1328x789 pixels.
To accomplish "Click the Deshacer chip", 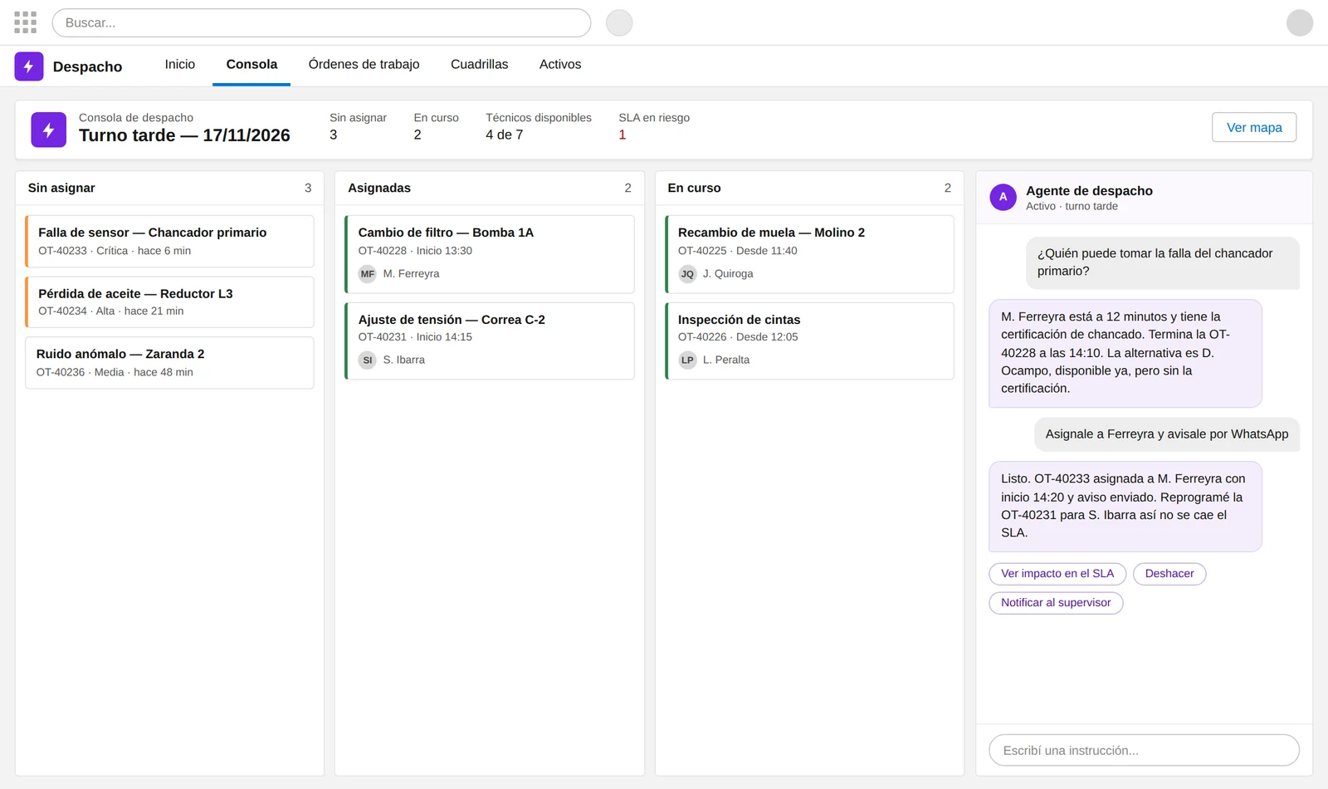I will click(x=1169, y=574).
